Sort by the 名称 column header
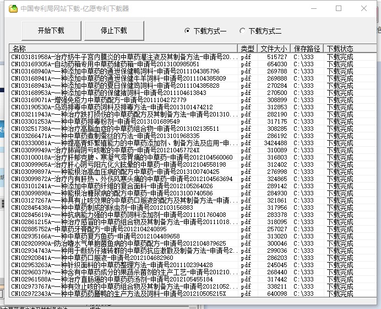This screenshot has width=381, height=309. (x=123, y=49)
